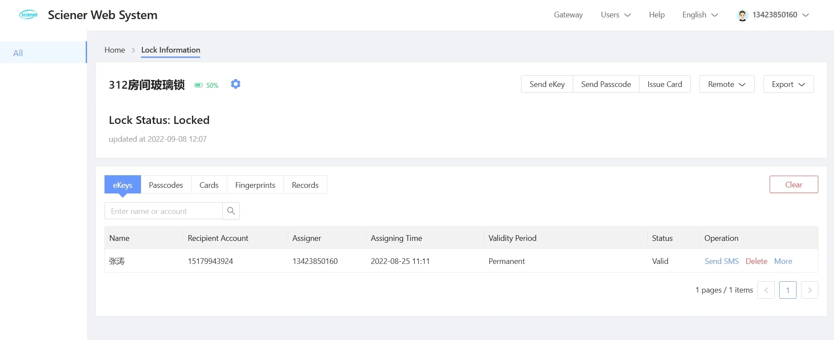Click Send SMS link in Operation
Viewport: 834px width, 340px height.
point(722,261)
